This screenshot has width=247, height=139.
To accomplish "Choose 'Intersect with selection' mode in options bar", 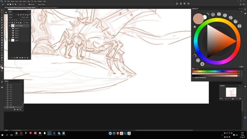I will click(15, 4).
